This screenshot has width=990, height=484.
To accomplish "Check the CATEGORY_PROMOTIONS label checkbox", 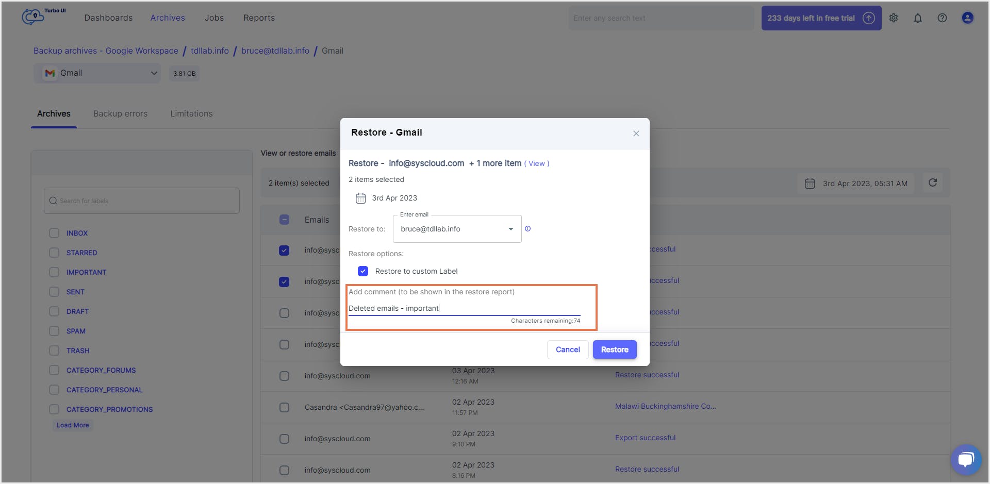I will [x=54, y=409].
